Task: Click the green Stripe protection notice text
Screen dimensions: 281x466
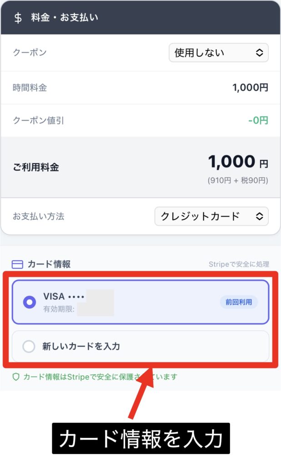Action: tap(100, 377)
